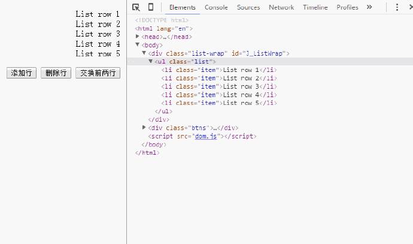Switch to the Elements tab

(183, 7)
